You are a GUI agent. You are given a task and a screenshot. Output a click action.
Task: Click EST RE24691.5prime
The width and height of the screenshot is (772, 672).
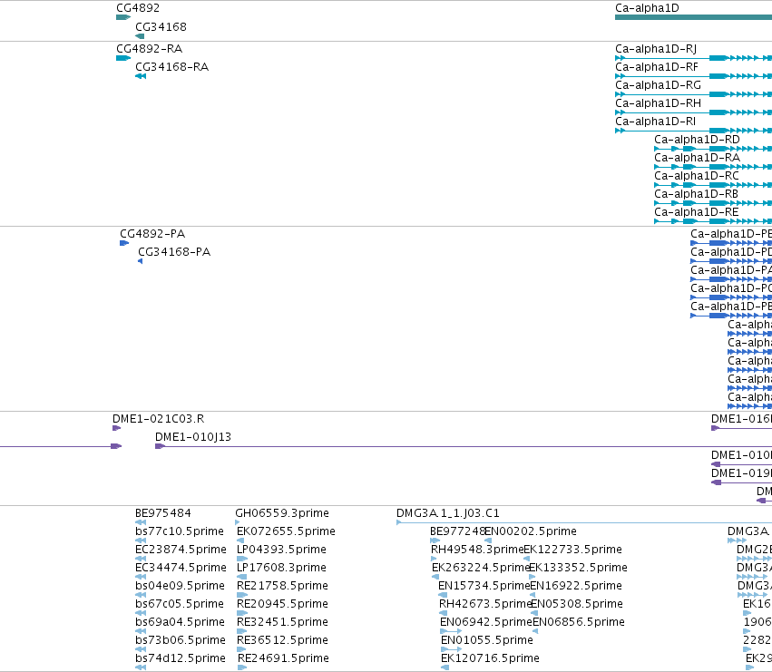tap(283, 659)
